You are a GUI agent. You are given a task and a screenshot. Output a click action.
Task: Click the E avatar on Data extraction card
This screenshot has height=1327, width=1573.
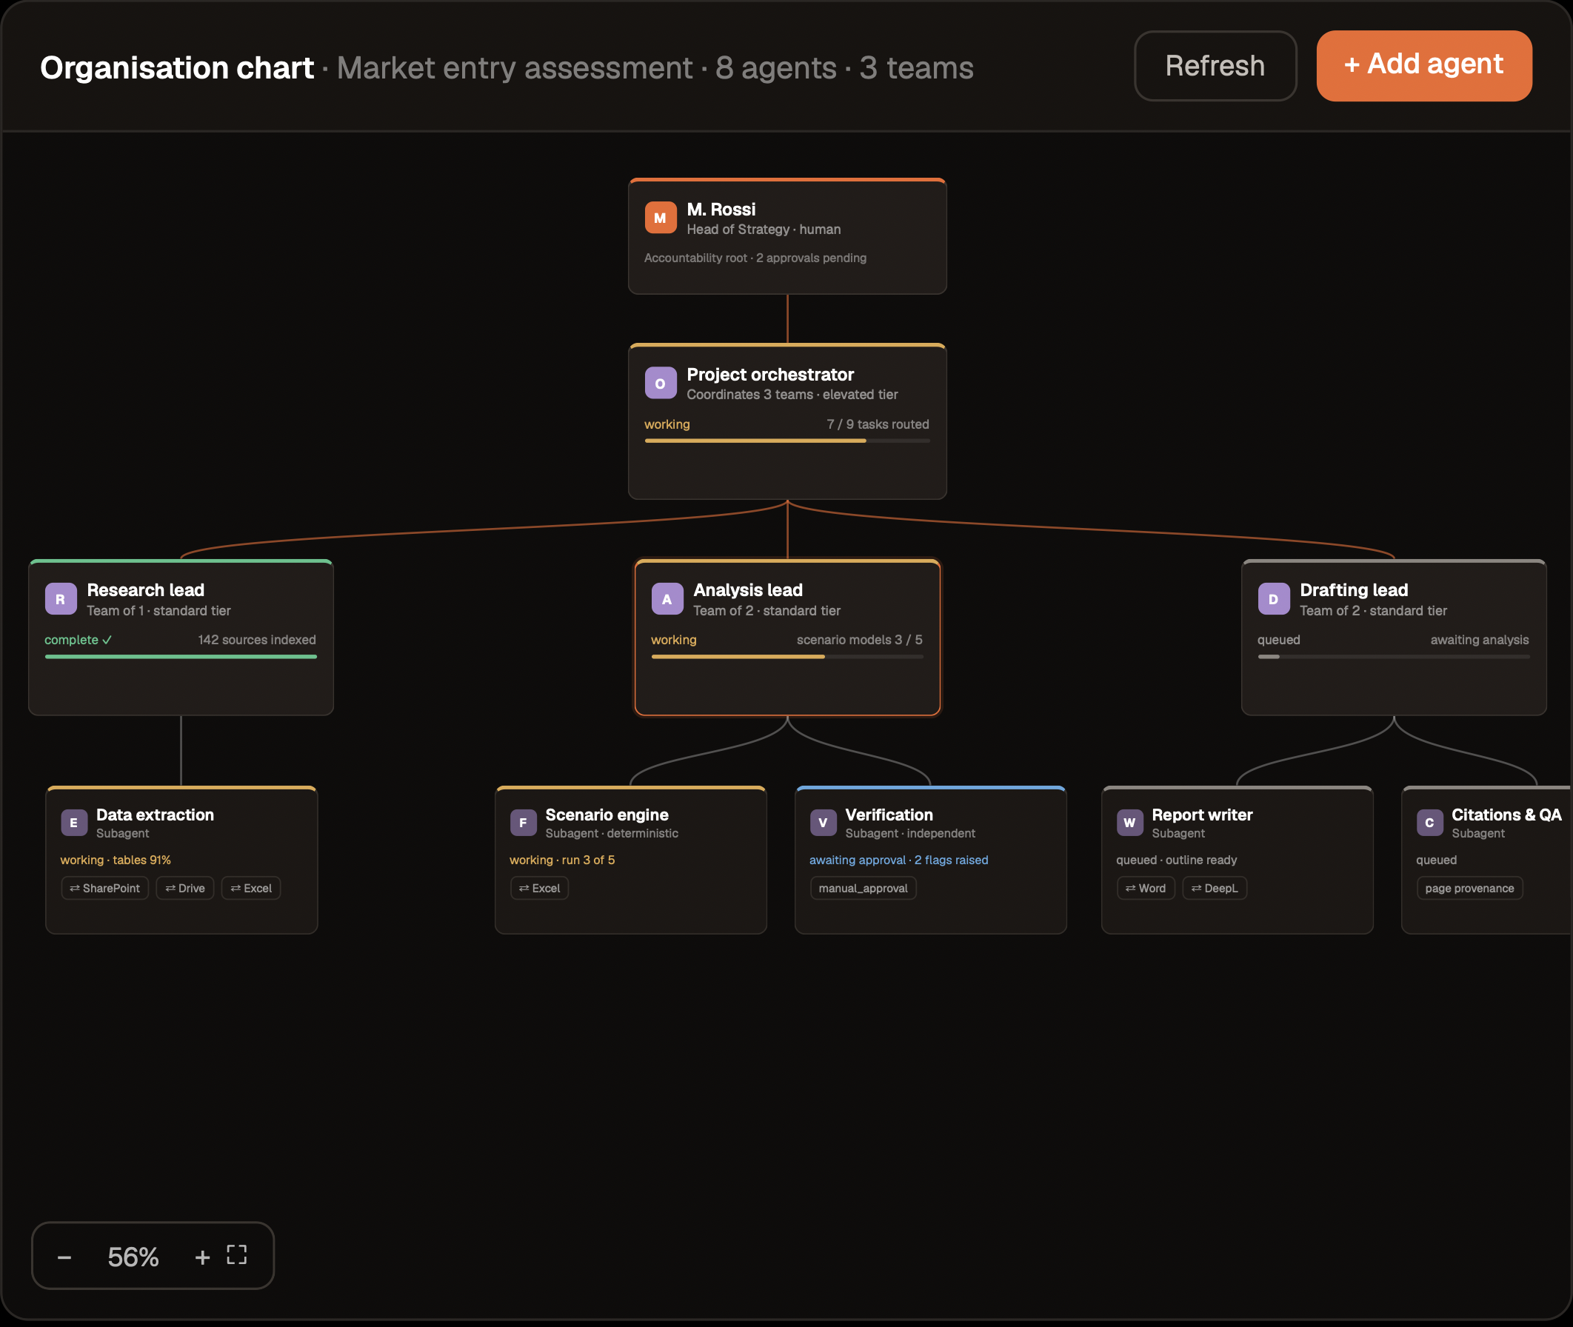[x=74, y=822]
